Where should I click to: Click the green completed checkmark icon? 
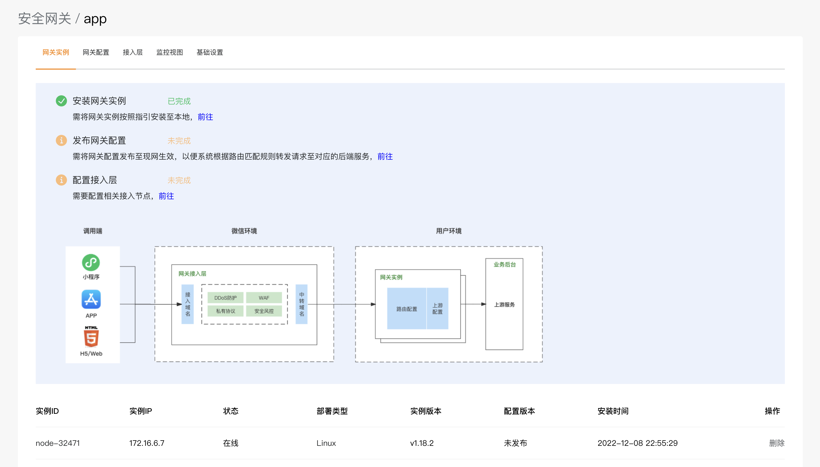click(61, 101)
